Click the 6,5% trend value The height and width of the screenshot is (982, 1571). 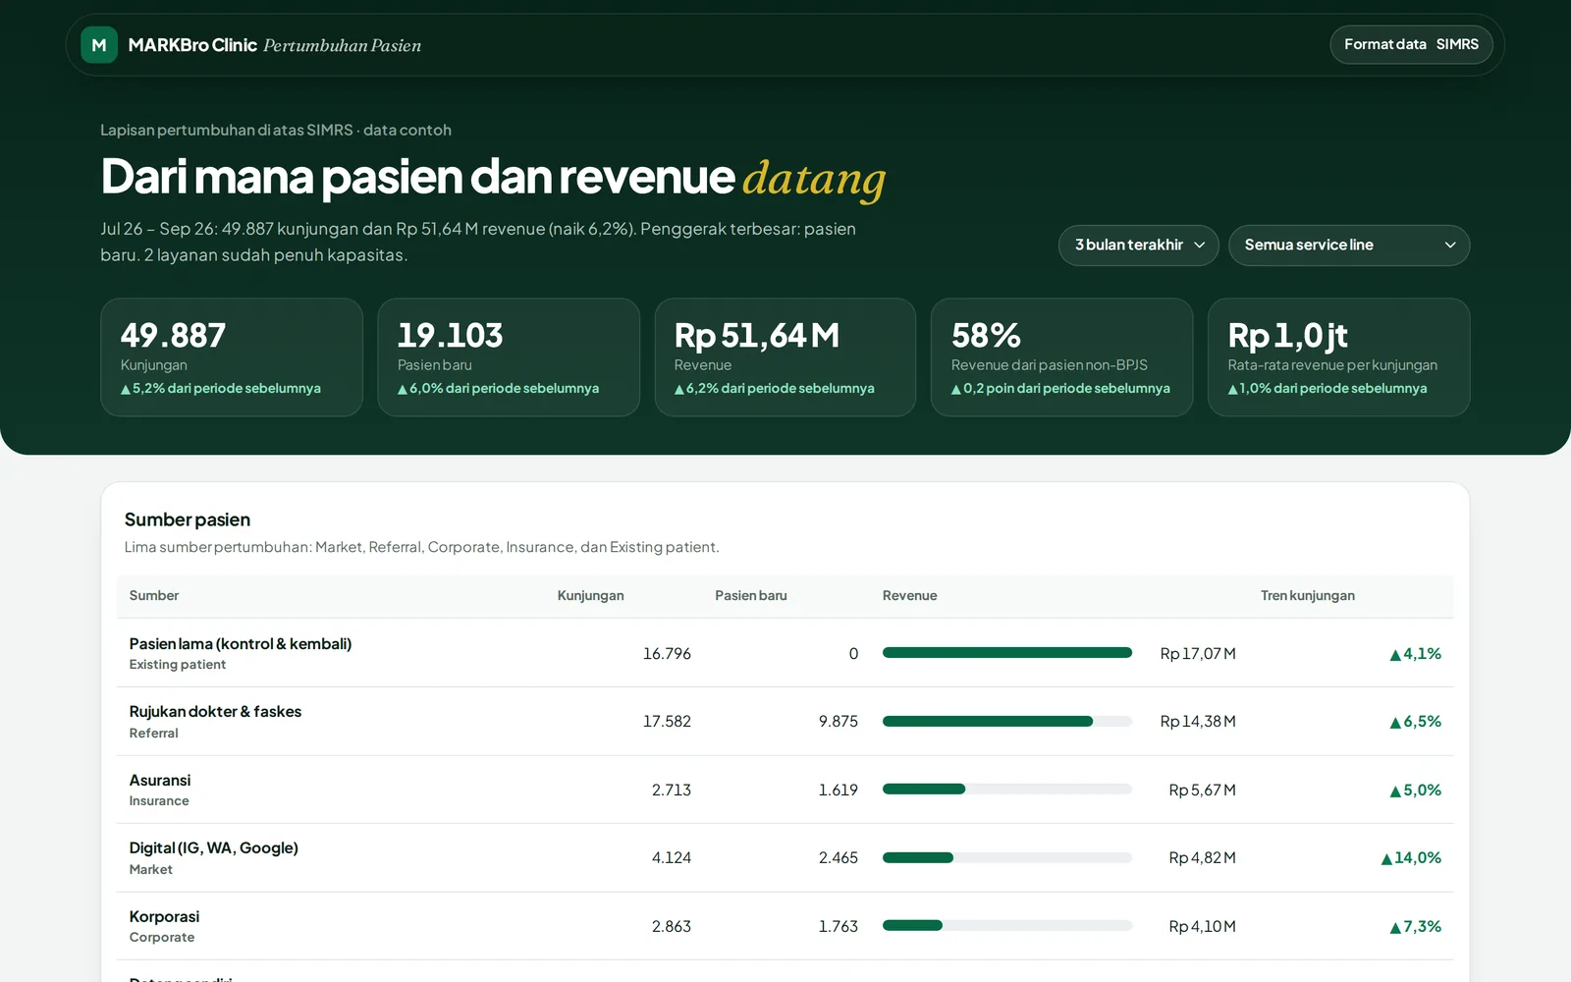[x=1415, y=722]
